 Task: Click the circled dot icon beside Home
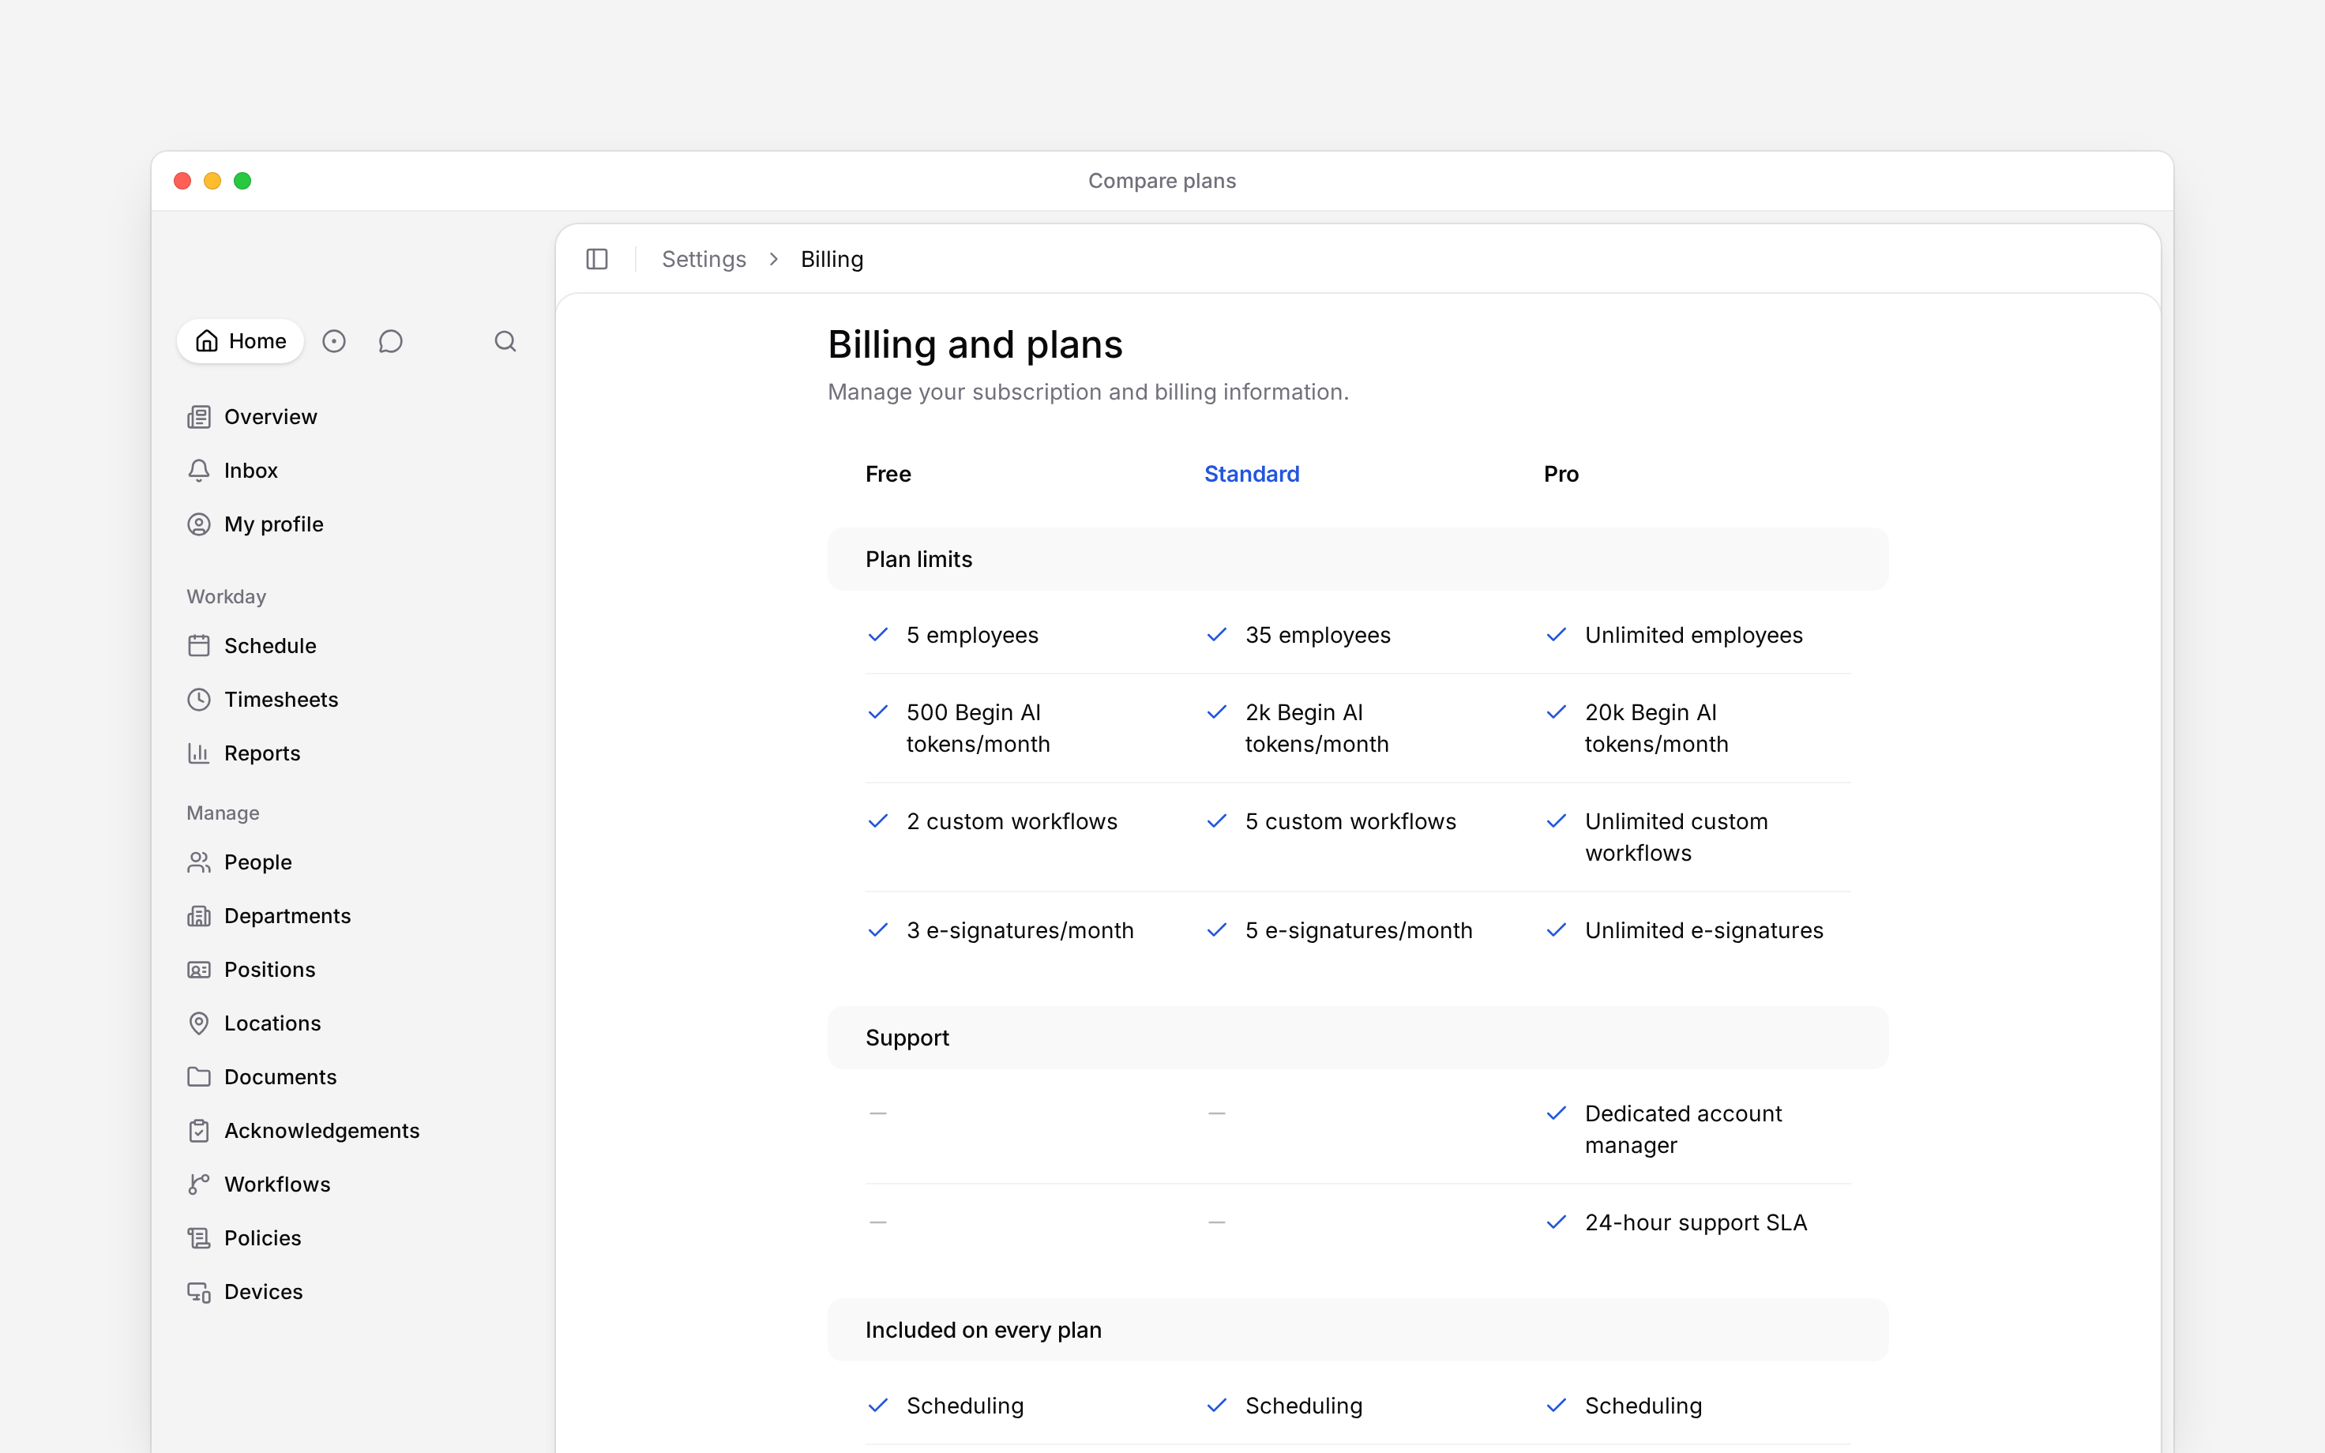[333, 341]
